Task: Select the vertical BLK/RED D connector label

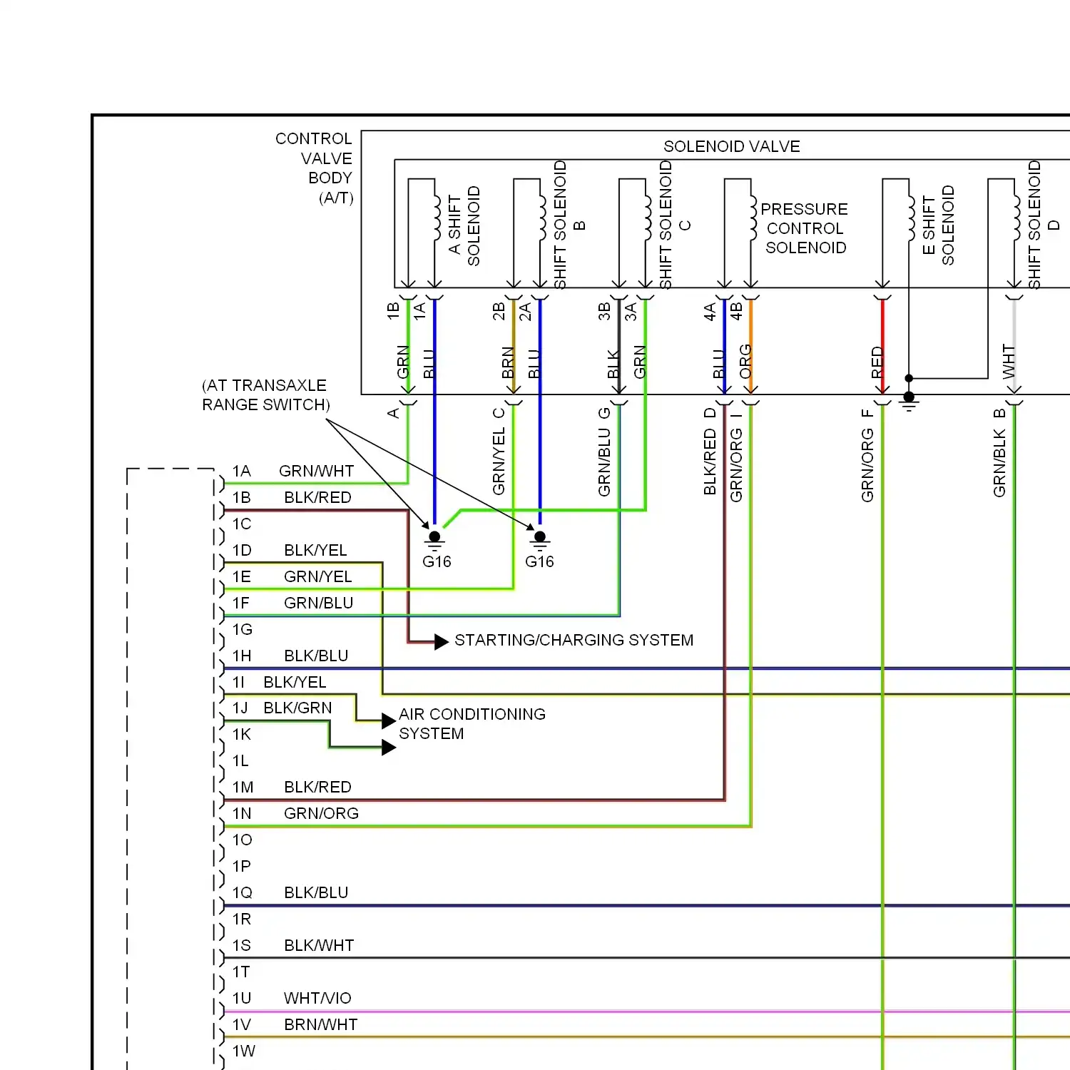Action: 710,452
